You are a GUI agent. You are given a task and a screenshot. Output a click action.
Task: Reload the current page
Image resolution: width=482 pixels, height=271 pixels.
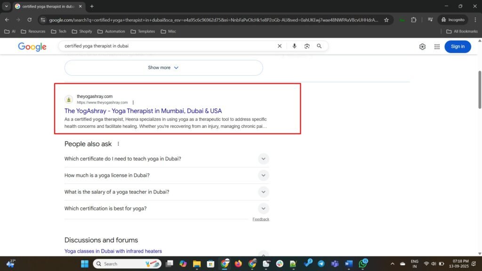pos(30,20)
